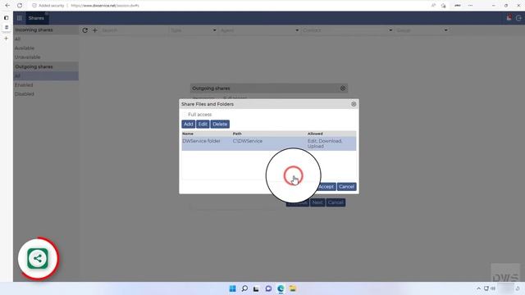
Task: Open the network tray icon
Action: coord(486,288)
